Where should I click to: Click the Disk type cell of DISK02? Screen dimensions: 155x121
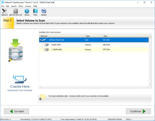(x=87, y=40)
